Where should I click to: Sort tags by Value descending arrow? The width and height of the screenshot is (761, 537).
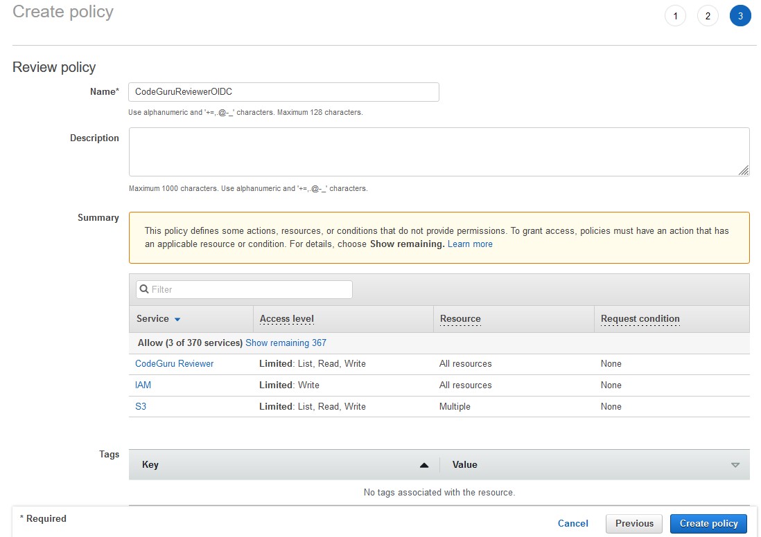tap(735, 465)
